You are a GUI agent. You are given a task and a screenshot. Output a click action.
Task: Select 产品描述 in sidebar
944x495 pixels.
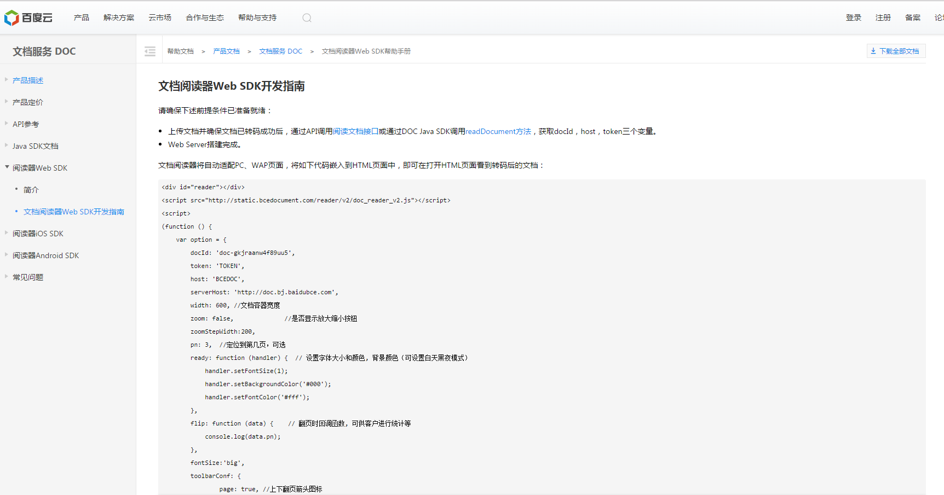[28, 80]
